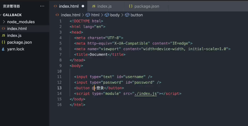Click line number 1 in the gutter
Image resolution: width=248 pixels, height=126 pixels.
pyautogui.click(x=60, y=21)
